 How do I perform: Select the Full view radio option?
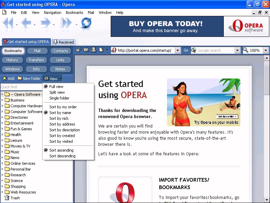click(x=69, y=87)
